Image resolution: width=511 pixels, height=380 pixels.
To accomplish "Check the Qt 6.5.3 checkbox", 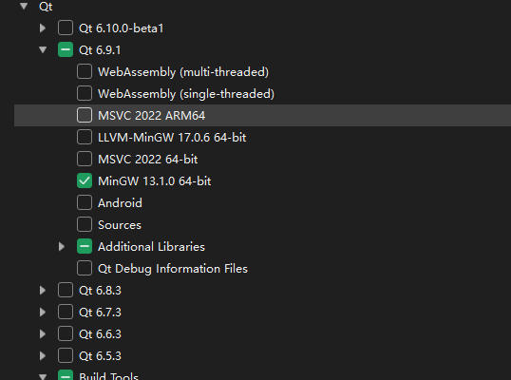I will point(66,356).
